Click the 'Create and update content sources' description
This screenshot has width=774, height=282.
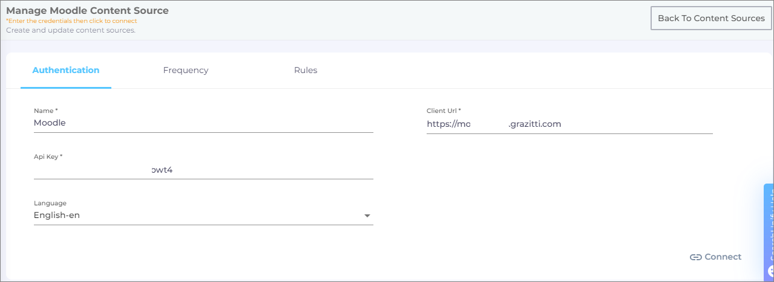pos(70,30)
